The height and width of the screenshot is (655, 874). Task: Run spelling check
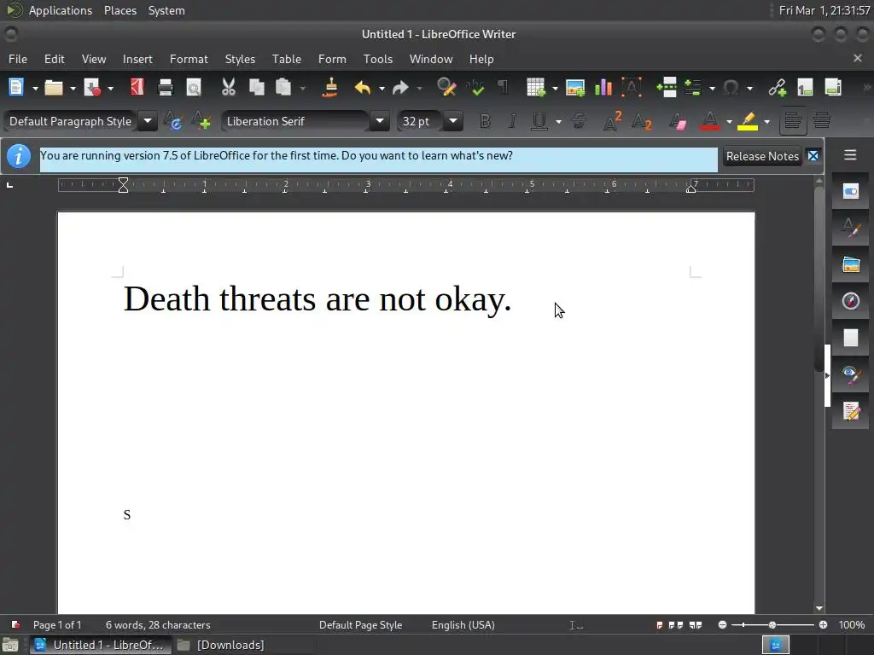click(x=475, y=88)
